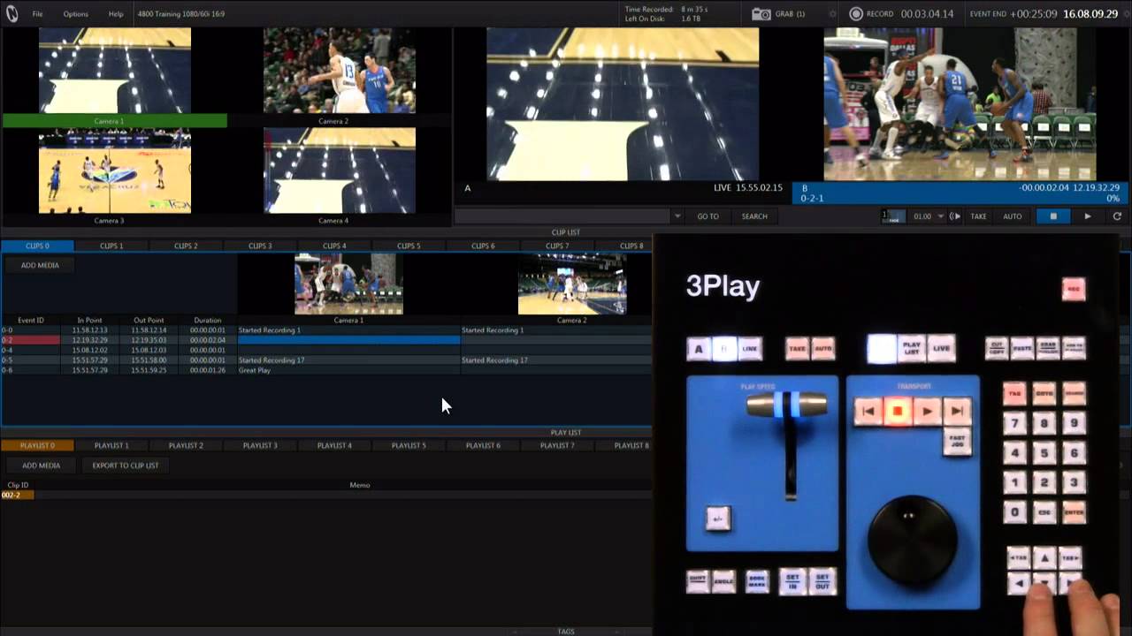Image resolution: width=1132 pixels, height=636 pixels.
Task: Click the Record circle icon
Action: click(855, 14)
